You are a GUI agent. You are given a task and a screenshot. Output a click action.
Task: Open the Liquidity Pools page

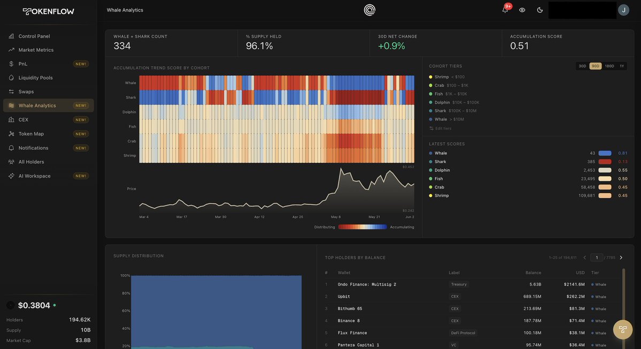[48, 77]
